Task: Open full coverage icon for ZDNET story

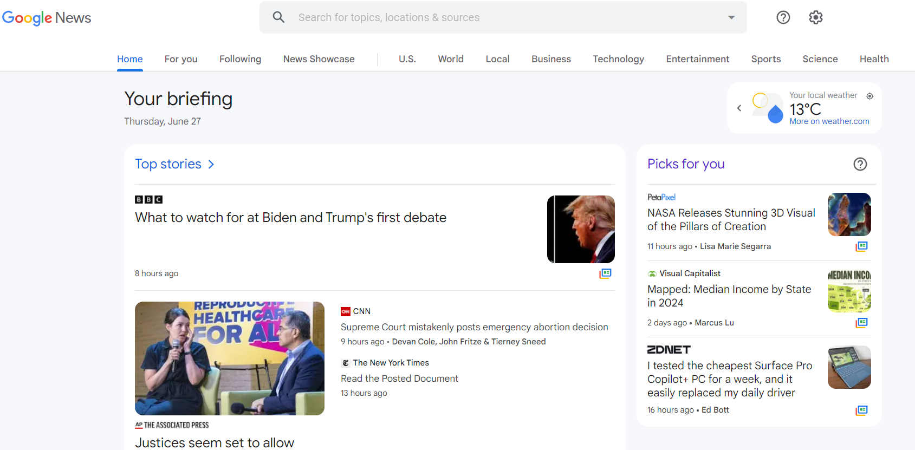Action: click(x=861, y=410)
